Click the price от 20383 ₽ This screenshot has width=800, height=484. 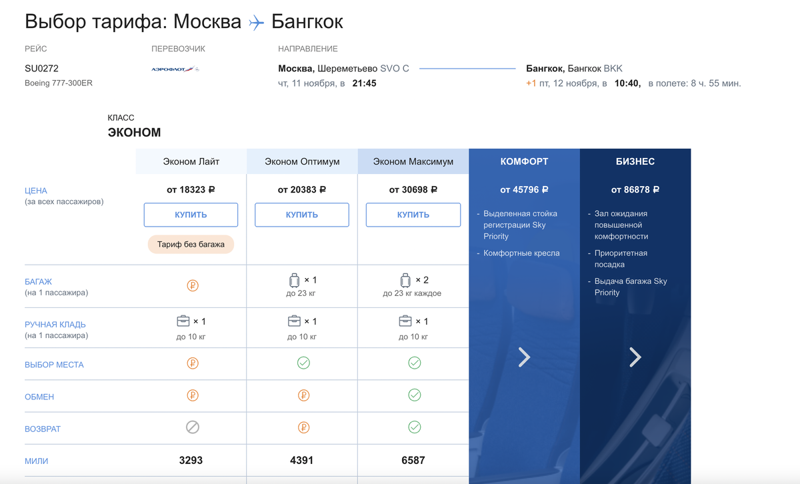coord(302,189)
